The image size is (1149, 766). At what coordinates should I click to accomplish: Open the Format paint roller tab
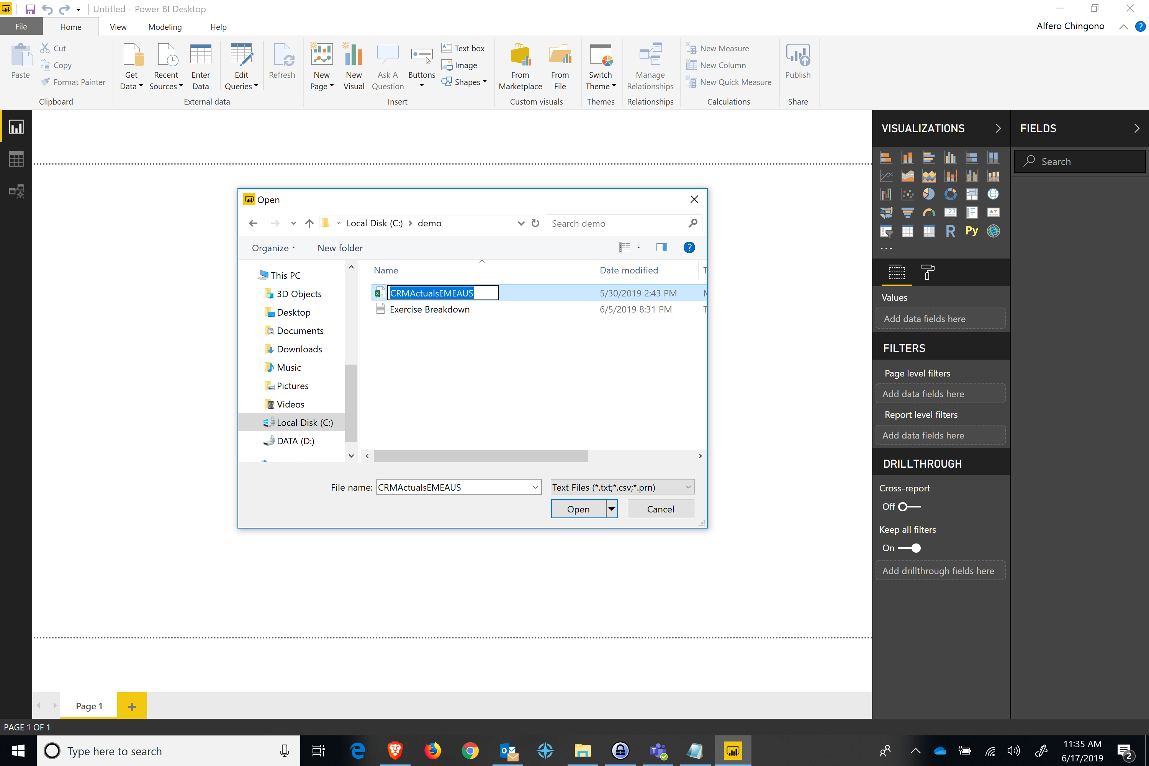point(927,272)
